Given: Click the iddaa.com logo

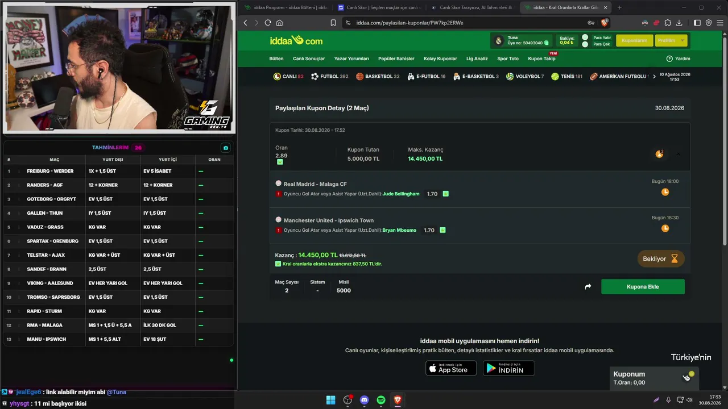Looking at the screenshot, I should click(296, 40).
